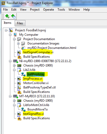Open the Operate menu
107x134 pixels.
point(48,10)
